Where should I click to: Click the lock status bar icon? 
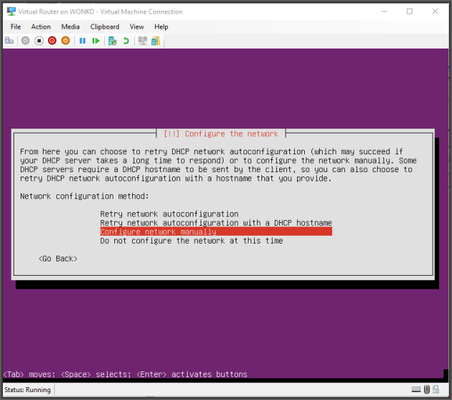(x=436, y=389)
